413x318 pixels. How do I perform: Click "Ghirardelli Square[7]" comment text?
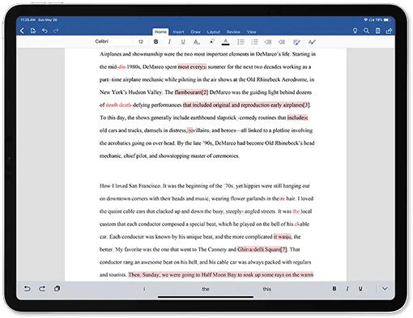[262, 249]
